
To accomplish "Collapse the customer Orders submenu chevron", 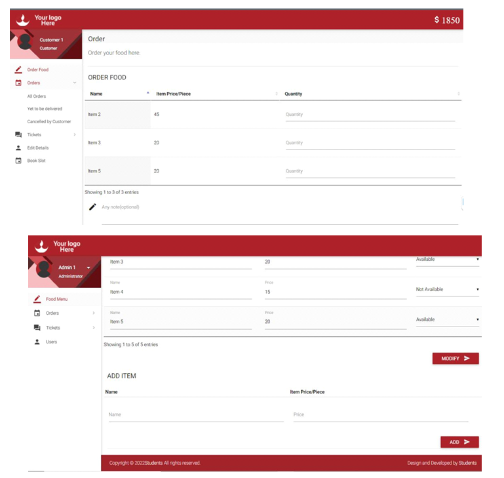I will click(x=75, y=83).
